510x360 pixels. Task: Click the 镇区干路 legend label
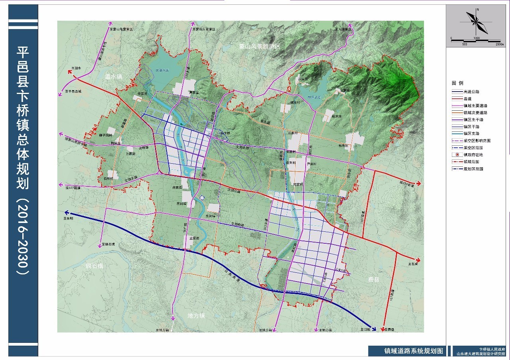pyautogui.click(x=471, y=127)
